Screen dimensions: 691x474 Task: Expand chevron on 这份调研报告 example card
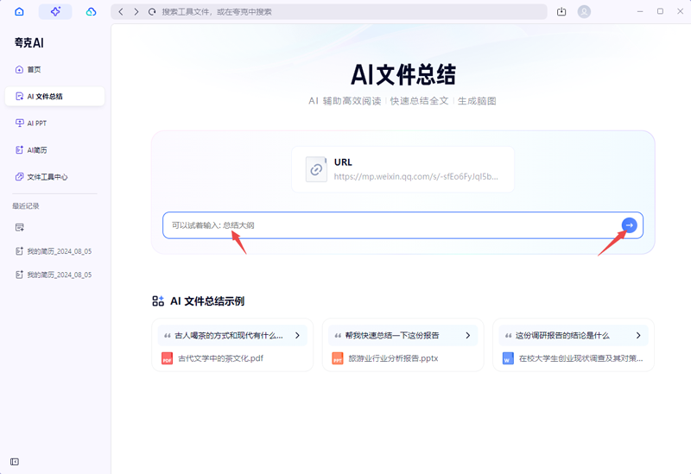(x=638, y=336)
